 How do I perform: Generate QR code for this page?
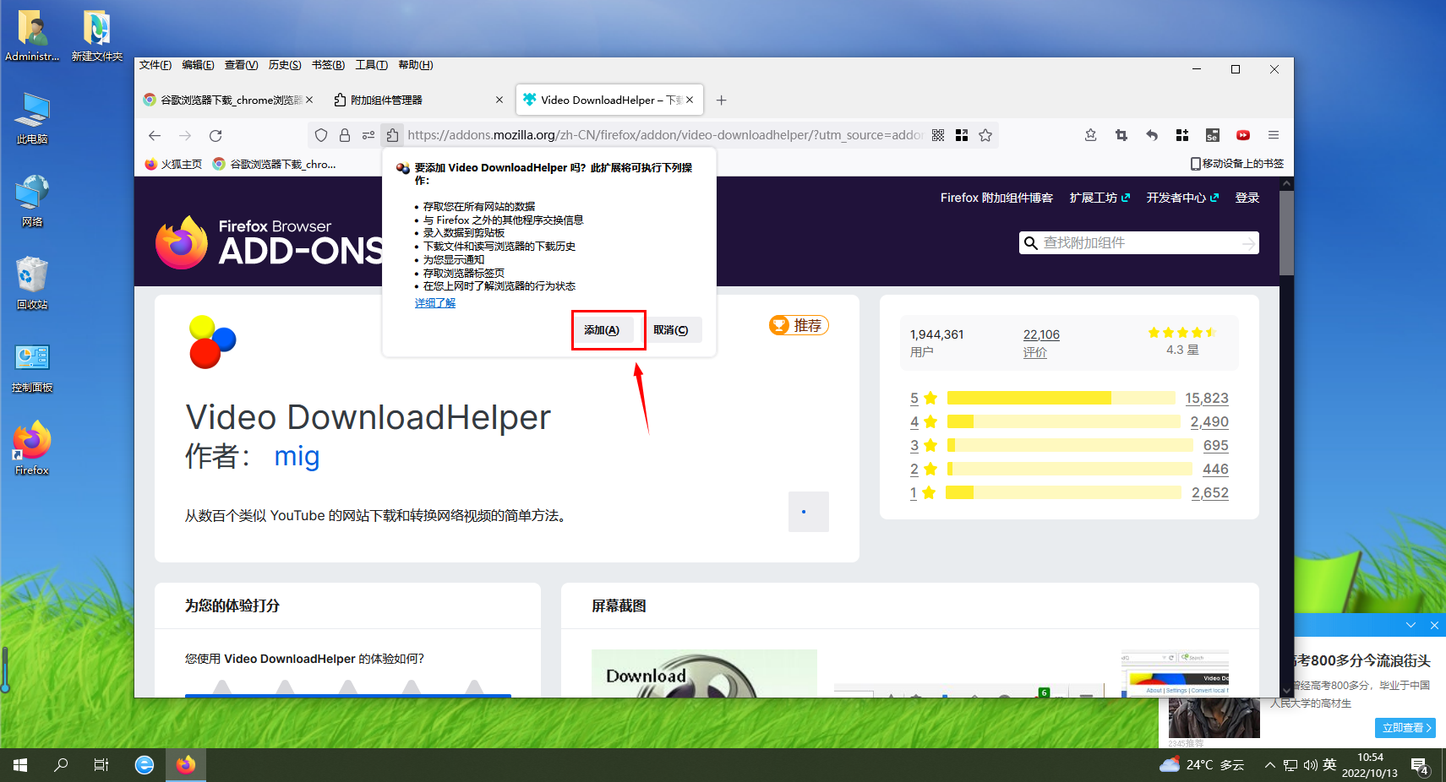(938, 135)
